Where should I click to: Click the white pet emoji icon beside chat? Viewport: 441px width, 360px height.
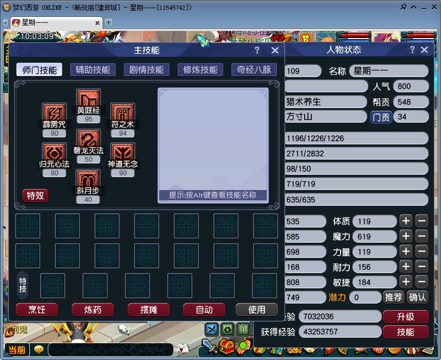[x=183, y=349]
